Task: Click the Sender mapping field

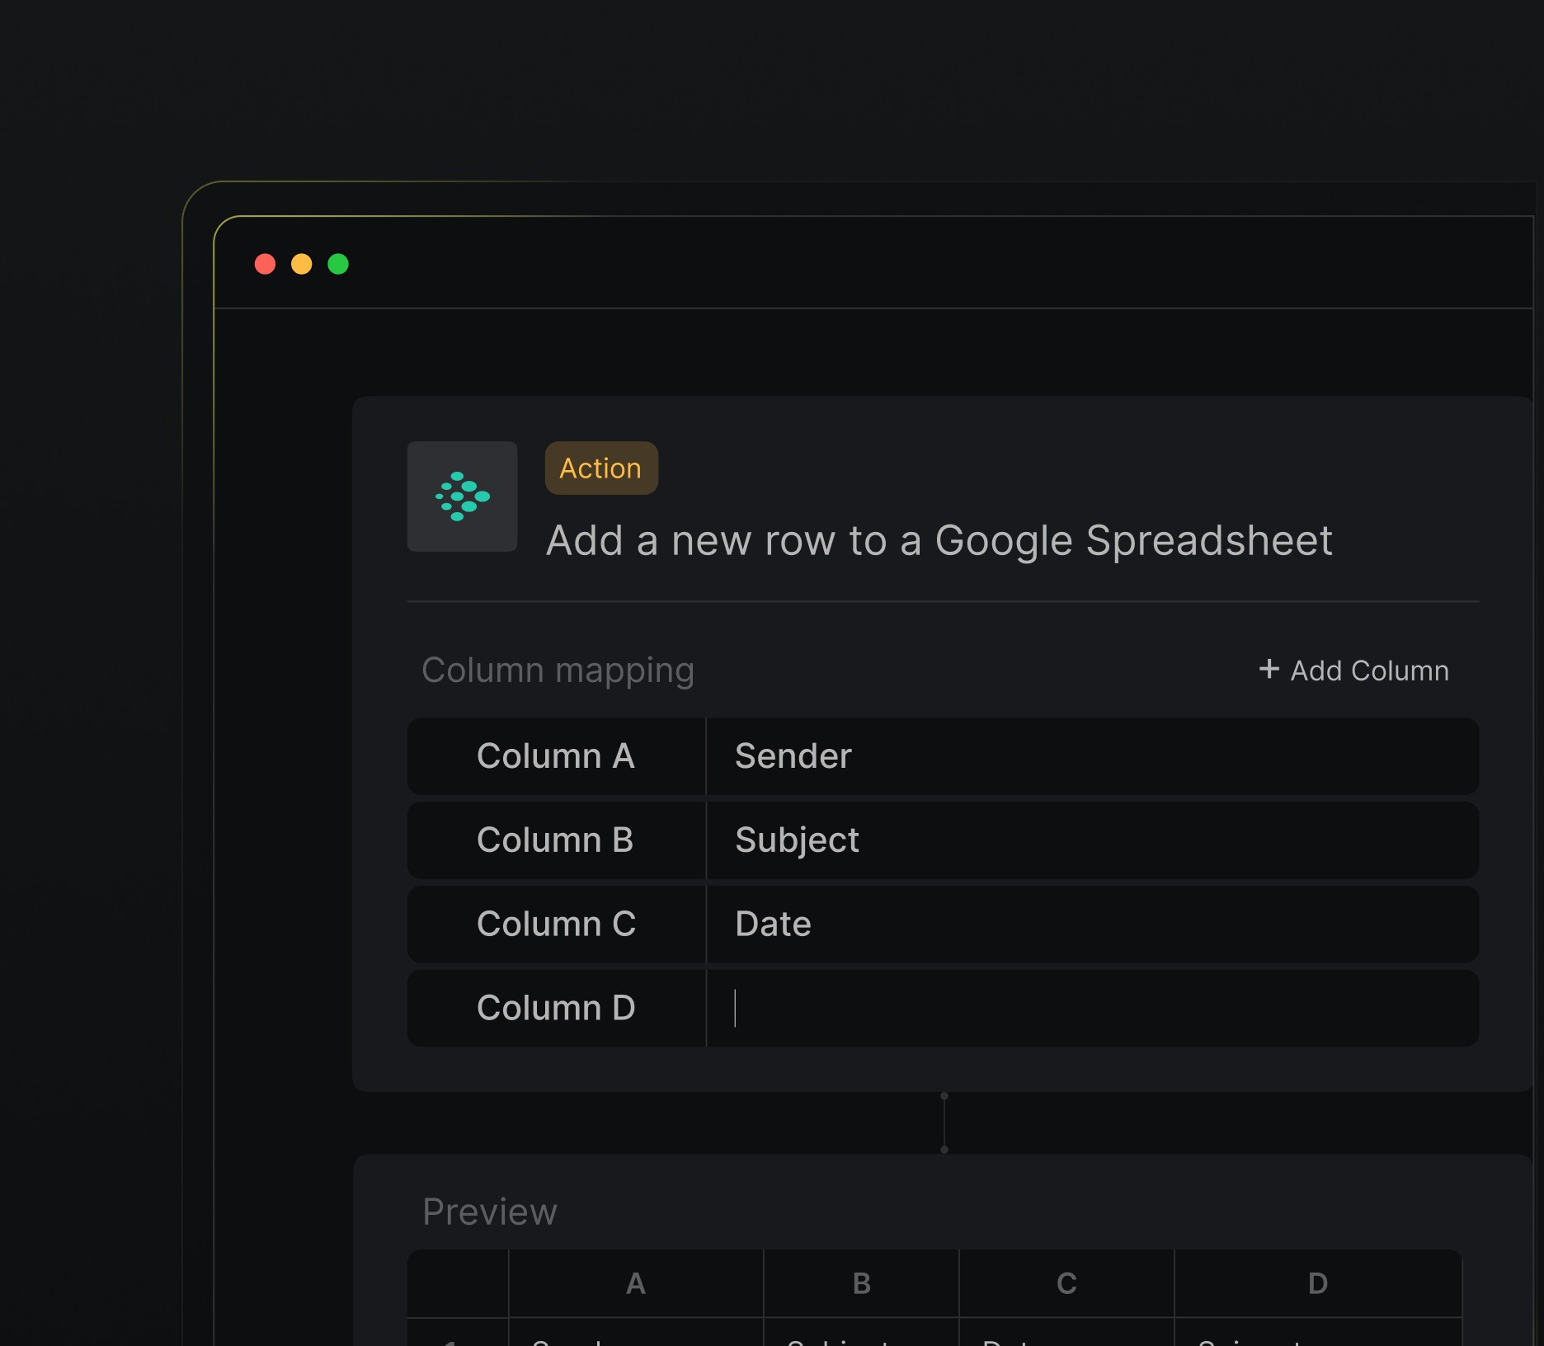Action: (1091, 756)
